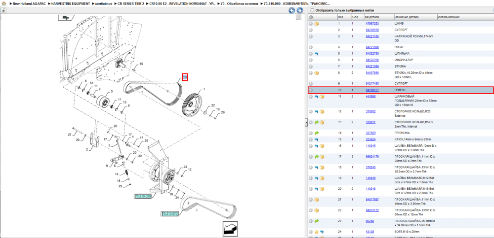This screenshot has height=238, width=494.
Task: Open part number link 86624176
Action: coord(372,157)
